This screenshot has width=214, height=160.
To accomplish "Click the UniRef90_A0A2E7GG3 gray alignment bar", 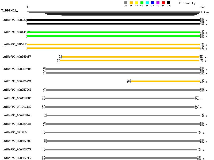I will click(123, 90).
